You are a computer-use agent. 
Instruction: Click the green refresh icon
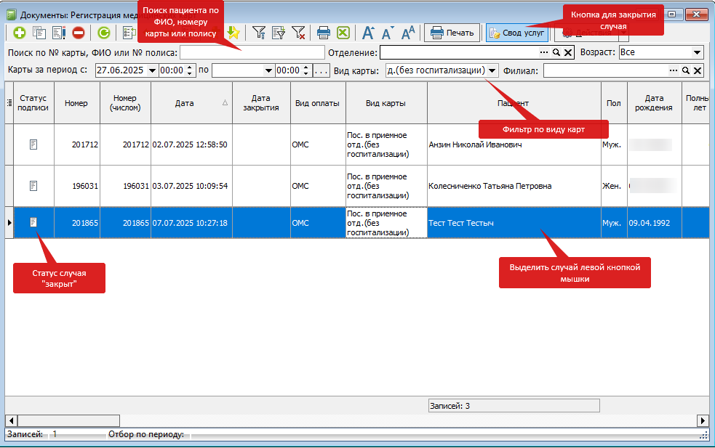point(104,33)
